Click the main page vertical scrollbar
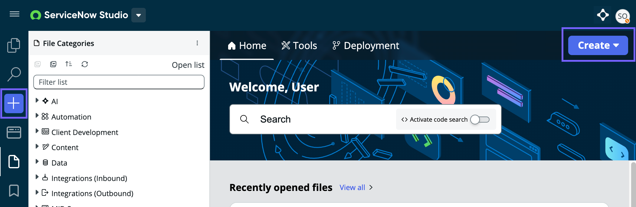Viewport: 636px width, 207px height. [x=633, y=184]
